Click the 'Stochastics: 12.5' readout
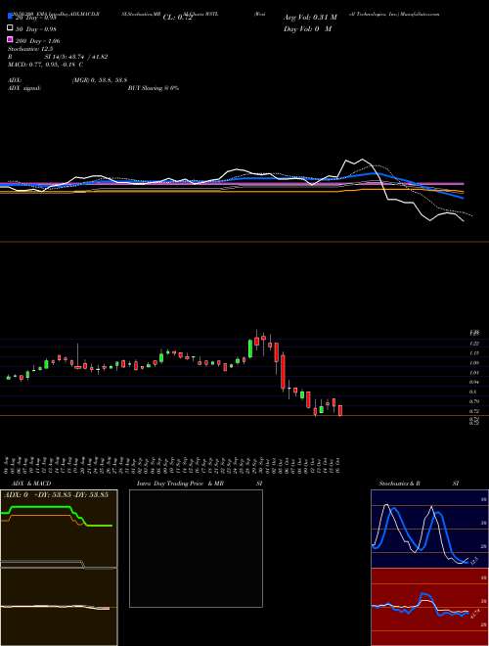Screen dimensions: 489x646 (x=30, y=49)
